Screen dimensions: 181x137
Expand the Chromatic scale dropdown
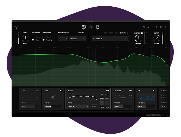pyautogui.click(x=77, y=39)
